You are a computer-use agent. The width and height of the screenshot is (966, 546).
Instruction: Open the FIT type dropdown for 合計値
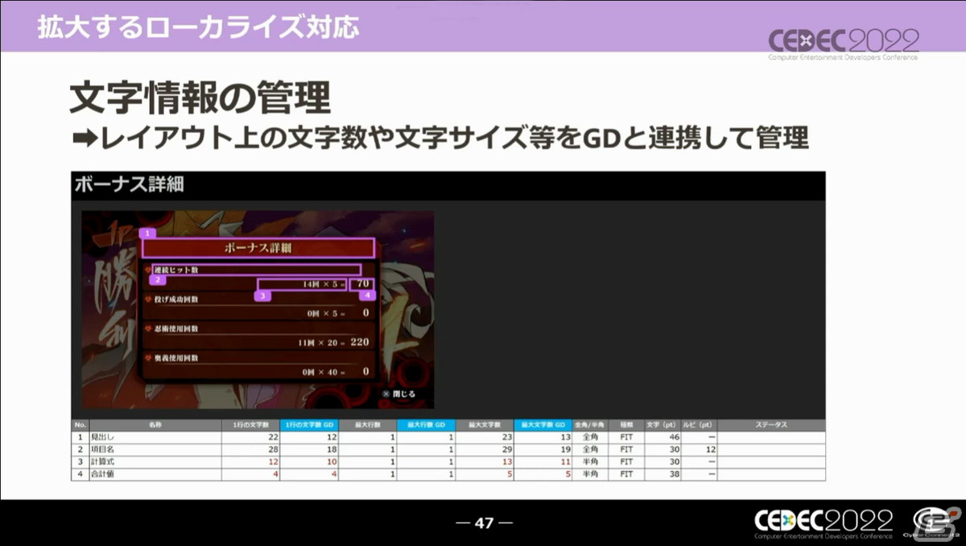[626, 473]
